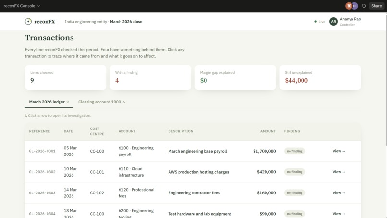Click the 6100 Engineering payroll account cell
Image resolution: width=387 pixels, height=218 pixels.
pos(136,151)
